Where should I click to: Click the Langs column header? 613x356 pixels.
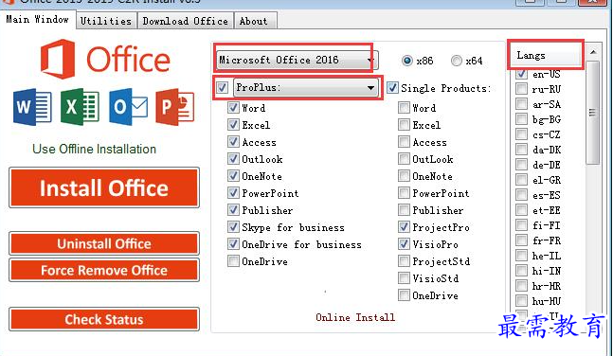547,55
